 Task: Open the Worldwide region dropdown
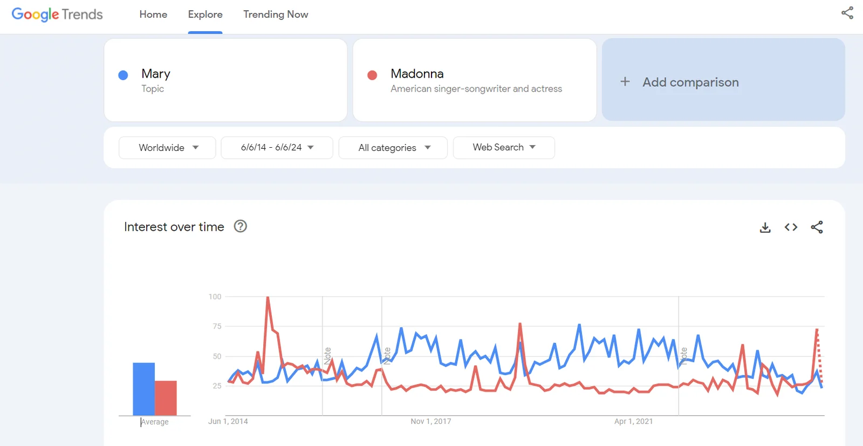coord(167,148)
